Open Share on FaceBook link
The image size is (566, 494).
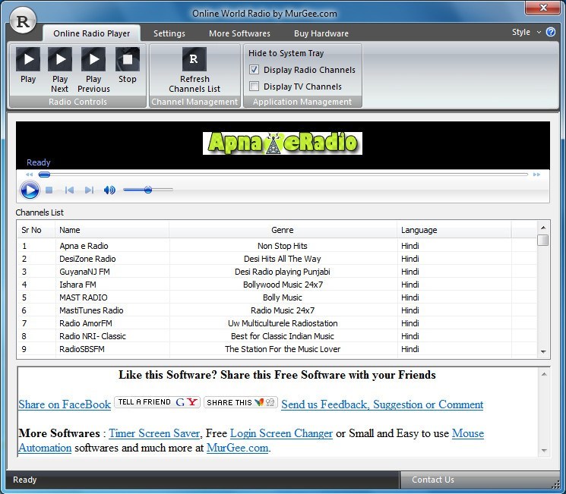pyautogui.click(x=65, y=404)
